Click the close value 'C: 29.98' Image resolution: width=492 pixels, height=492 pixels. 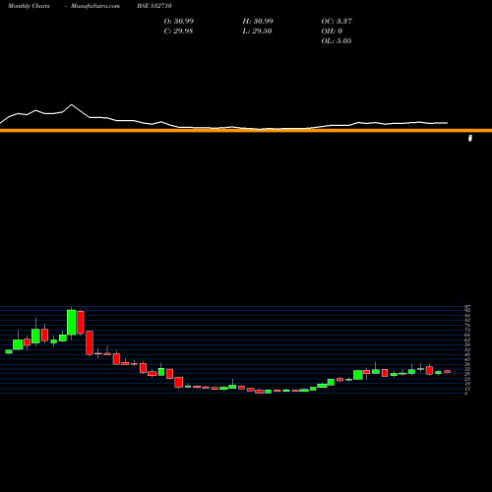tap(178, 31)
